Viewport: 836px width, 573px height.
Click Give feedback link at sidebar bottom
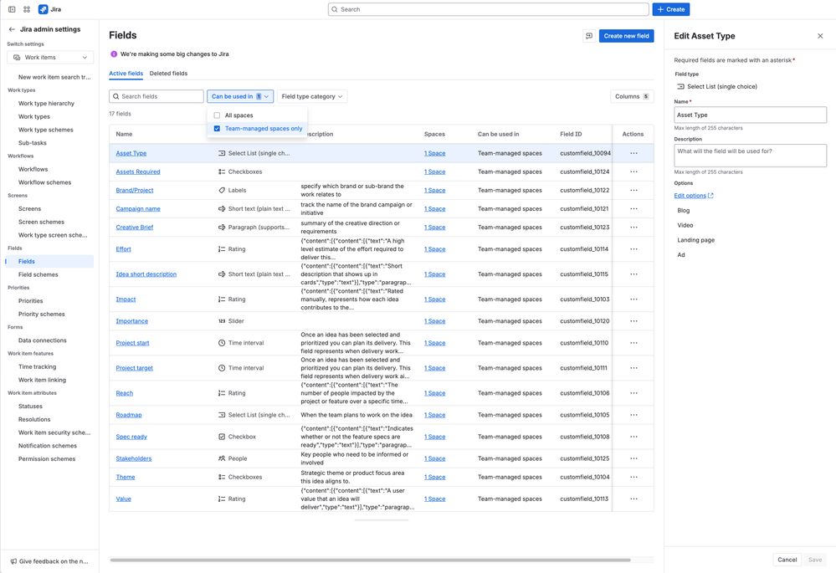49,561
